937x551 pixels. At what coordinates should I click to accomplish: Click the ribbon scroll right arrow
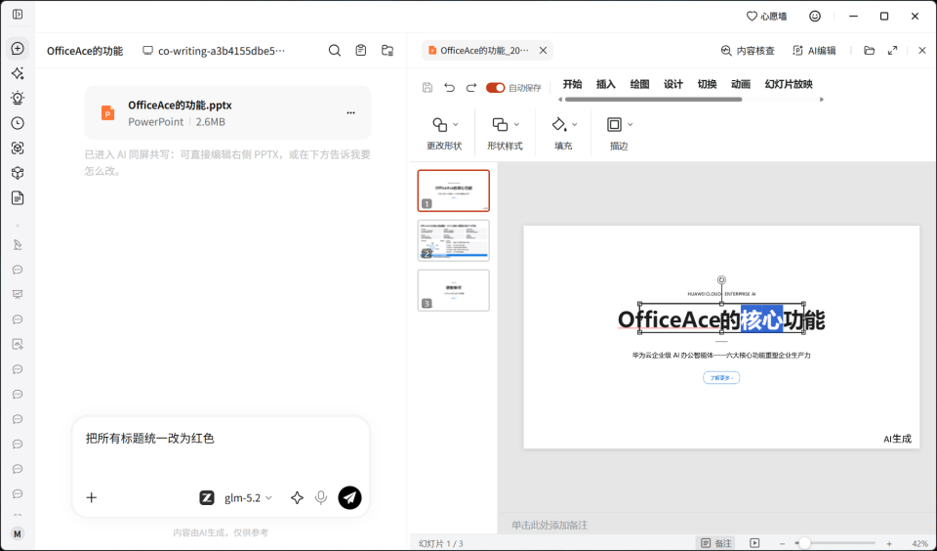(822, 100)
